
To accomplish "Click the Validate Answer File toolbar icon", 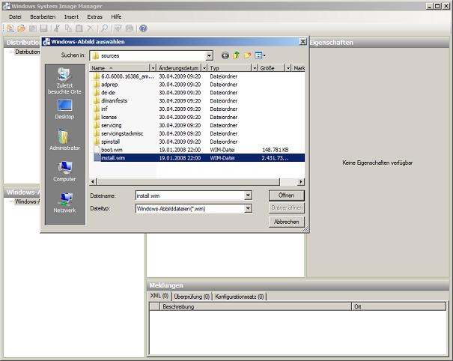I will pyautogui.click(x=118, y=28).
